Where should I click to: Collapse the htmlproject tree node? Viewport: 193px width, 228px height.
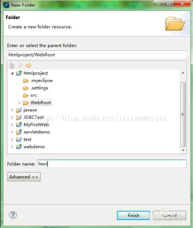pos(12,73)
